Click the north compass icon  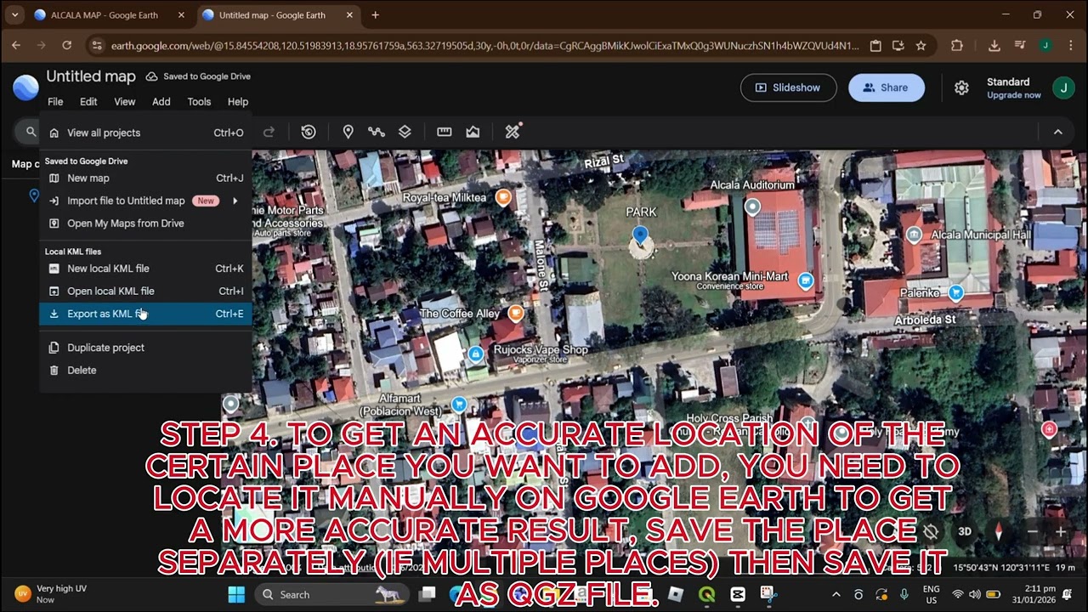click(x=999, y=532)
